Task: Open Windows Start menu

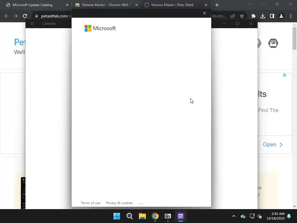Action: (x=117, y=216)
